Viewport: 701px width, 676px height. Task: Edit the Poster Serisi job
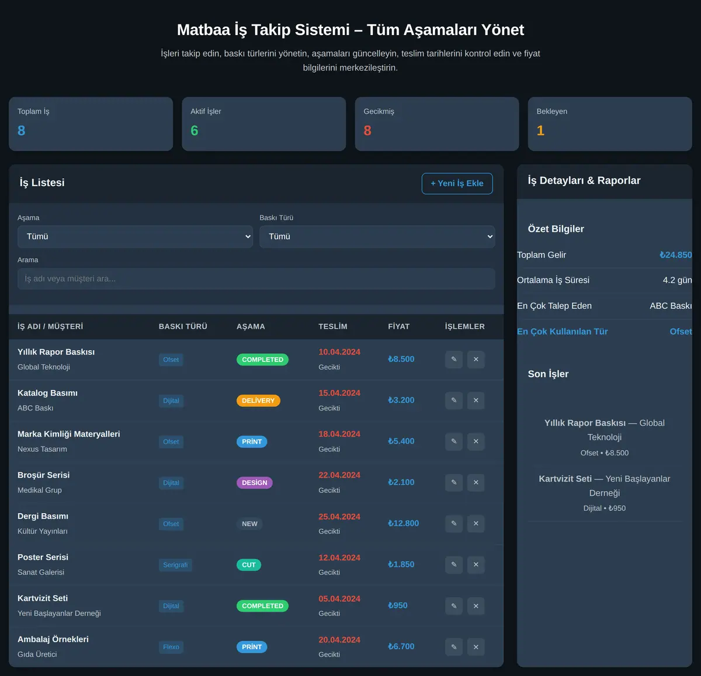pyautogui.click(x=454, y=565)
